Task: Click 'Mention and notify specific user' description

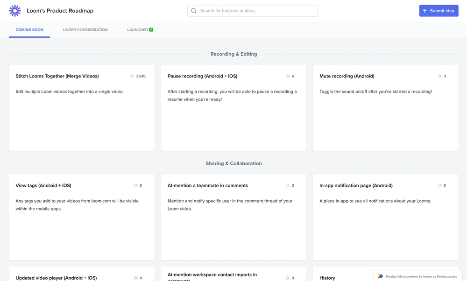Action: (x=230, y=205)
